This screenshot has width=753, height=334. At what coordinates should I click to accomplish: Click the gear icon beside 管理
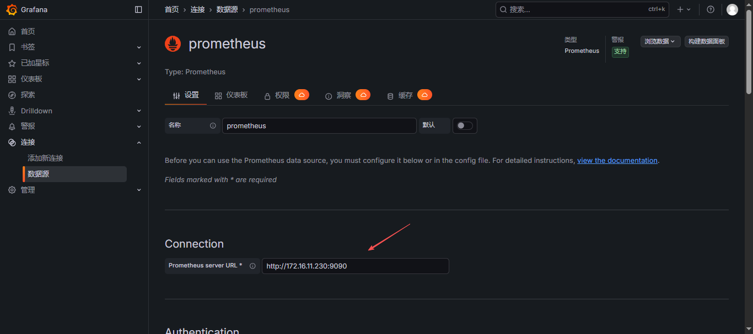(x=12, y=190)
